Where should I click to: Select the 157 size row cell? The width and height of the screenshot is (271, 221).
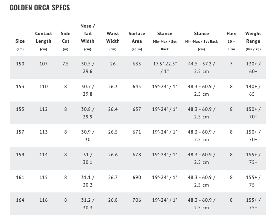[x=20, y=132]
